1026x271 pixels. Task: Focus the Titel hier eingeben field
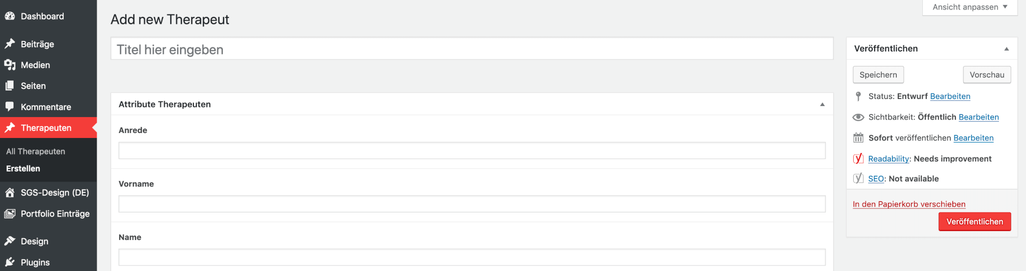click(x=472, y=49)
